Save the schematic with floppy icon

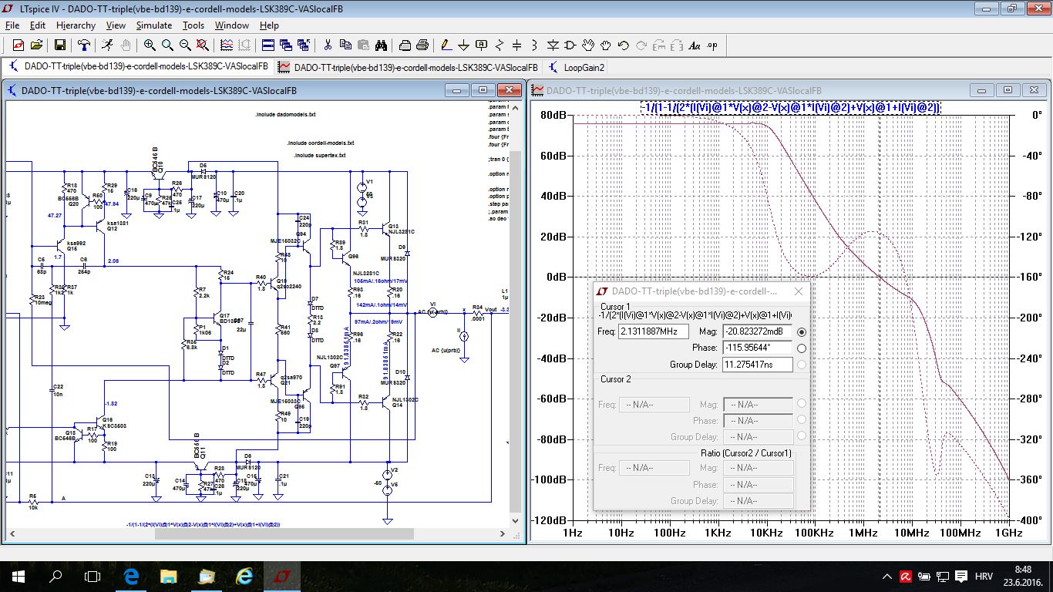point(59,45)
